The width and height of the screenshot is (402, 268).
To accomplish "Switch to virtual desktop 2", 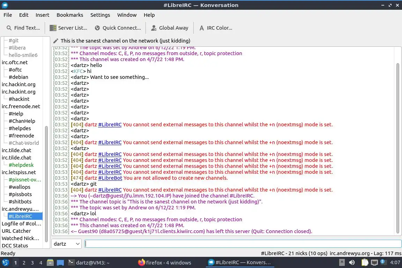I will (x=24, y=263).
